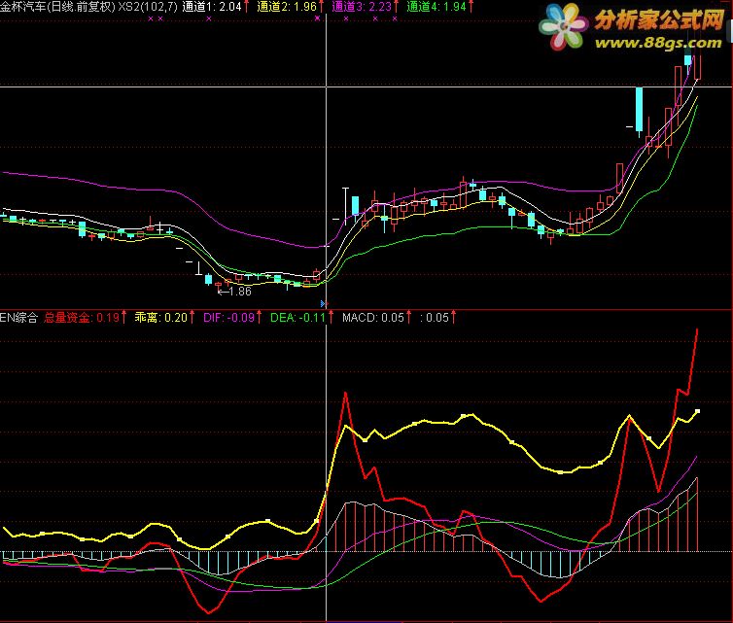Click the EN综合 indicator name
The height and width of the screenshot is (623, 733).
(18, 318)
